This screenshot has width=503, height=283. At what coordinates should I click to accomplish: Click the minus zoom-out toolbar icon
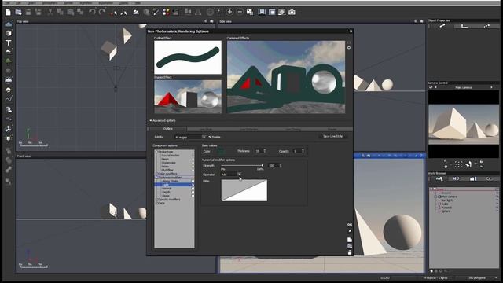click(x=240, y=12)
